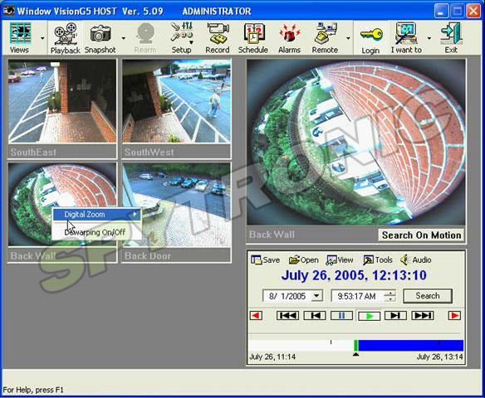
Task: Click the large Back Wall fisheye view
Action: (356, 143)
